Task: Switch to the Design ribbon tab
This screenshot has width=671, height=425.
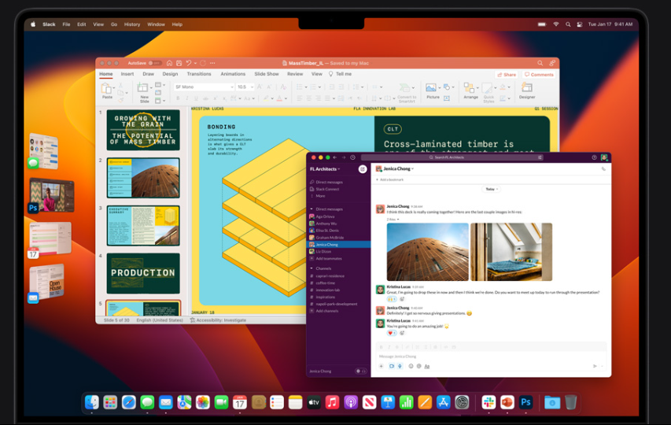Action: (170, 74)
